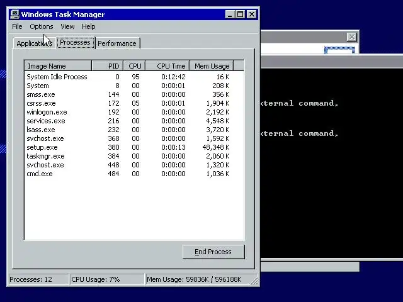The height and width of the screenshot is (302, 403).
Task: Close the gray dialog behind Task Manager
Action: pos(351,37)
